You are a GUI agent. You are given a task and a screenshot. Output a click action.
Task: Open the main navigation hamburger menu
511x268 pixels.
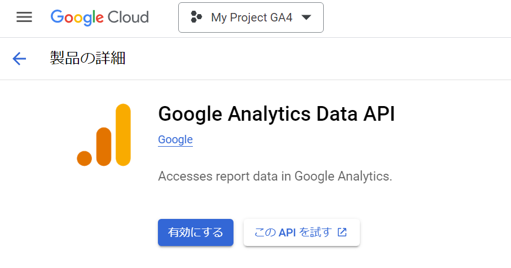24,17
